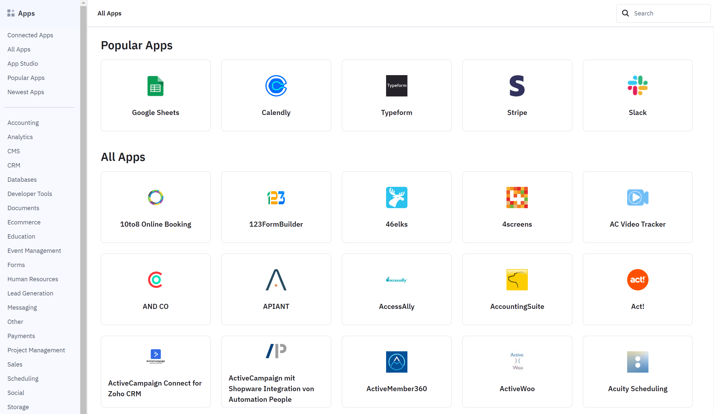
Task: Browse Payments apps
Action: coord(21,336)
